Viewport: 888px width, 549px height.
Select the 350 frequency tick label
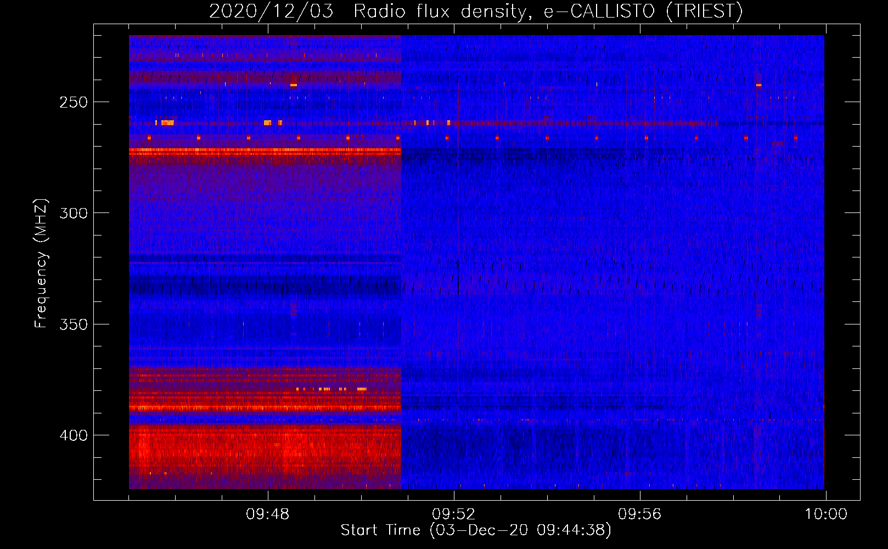[74, 324]
